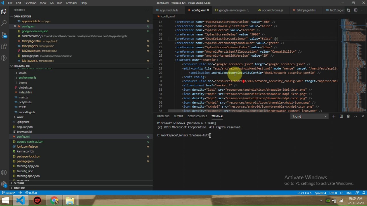Show the Debug Console panel tab
Viewport: 367px width, 206px height.
(x=197, y=116)
